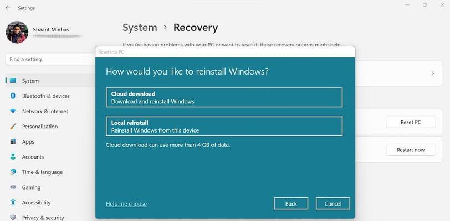Open the Accessibility settings
Screen dimensions: 450x221
pyautogui.click(x=36, y=203)
